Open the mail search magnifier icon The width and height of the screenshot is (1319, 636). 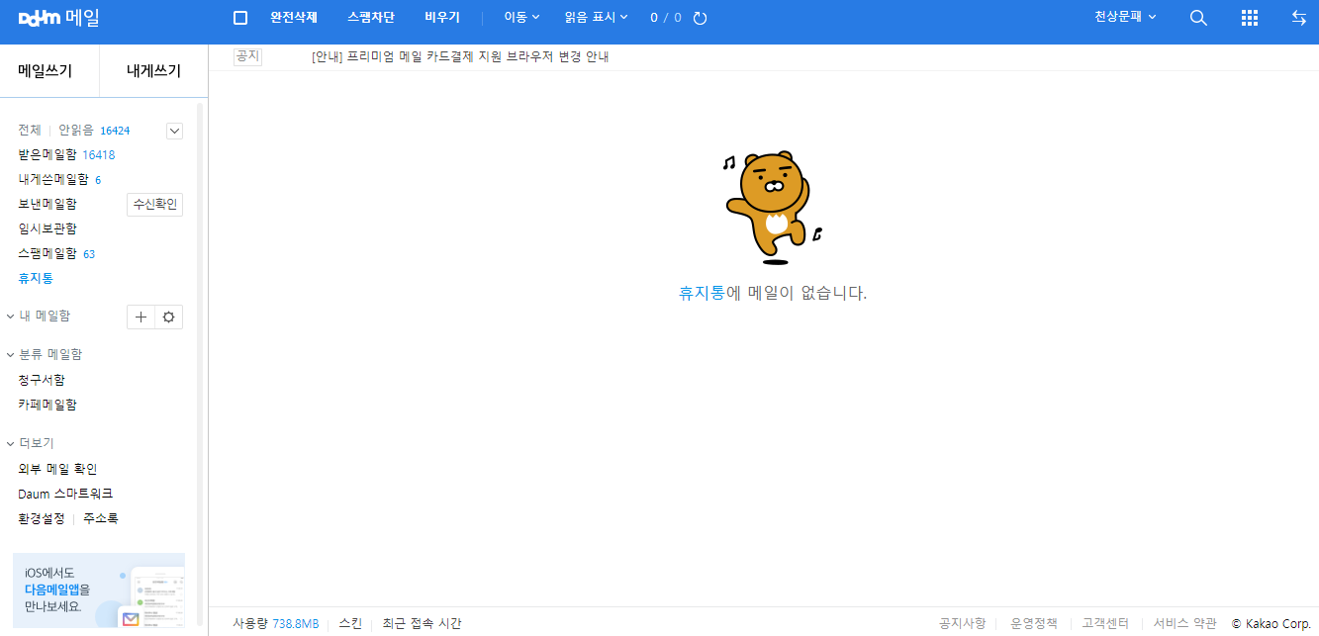tap(1198, 18)
